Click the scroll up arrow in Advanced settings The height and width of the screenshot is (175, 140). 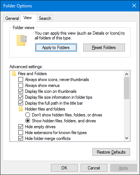click(x=127, y=74)
